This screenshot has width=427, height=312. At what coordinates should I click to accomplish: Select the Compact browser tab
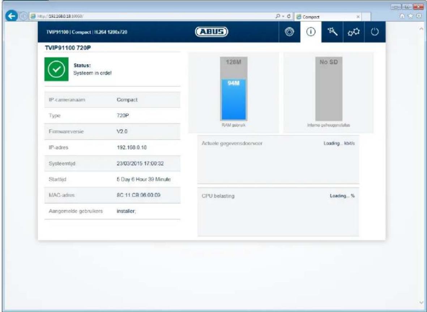pos(328,17)
